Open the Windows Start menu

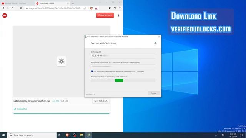[3, 135]
